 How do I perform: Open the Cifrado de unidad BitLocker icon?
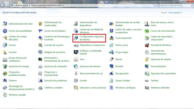pos(5,38)
